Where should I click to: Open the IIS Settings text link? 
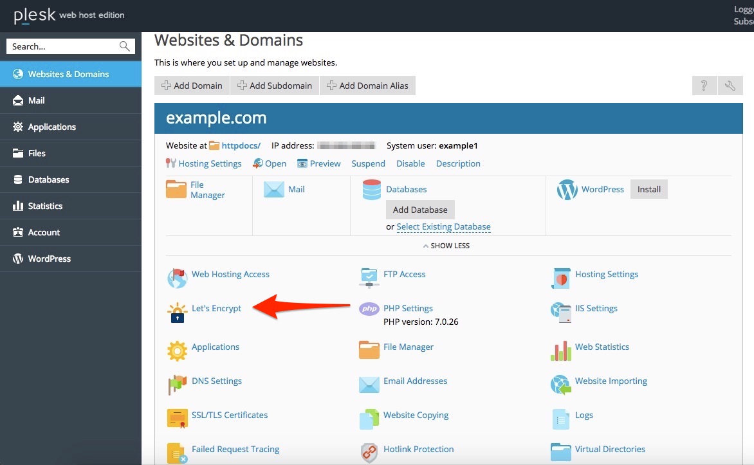click(x=596, y=308)
